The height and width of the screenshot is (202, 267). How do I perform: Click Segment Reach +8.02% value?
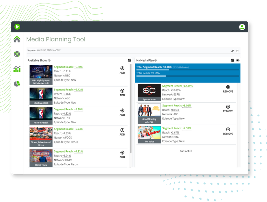(187, 105)
